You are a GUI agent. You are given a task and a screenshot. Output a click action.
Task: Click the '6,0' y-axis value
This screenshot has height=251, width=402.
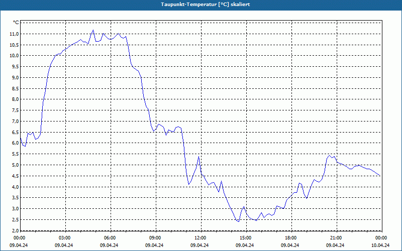click(x=16, y=143)
